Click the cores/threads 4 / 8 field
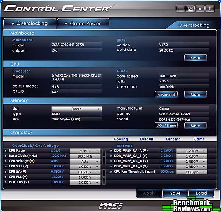Image resolution: width=221 pixels, height=212 pixels. point(76,86)
